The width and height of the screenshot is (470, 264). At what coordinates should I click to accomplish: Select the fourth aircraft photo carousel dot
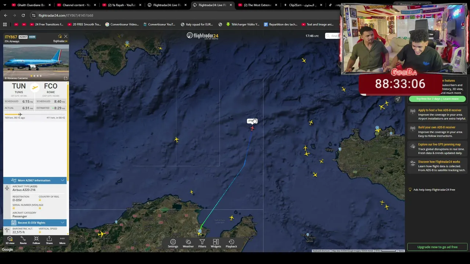click(x=40, y=76)
